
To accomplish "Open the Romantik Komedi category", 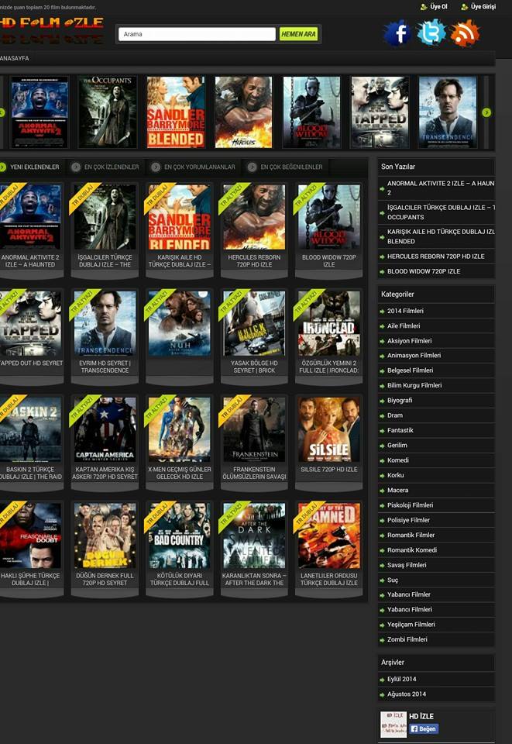I will [x=412, y=550].
